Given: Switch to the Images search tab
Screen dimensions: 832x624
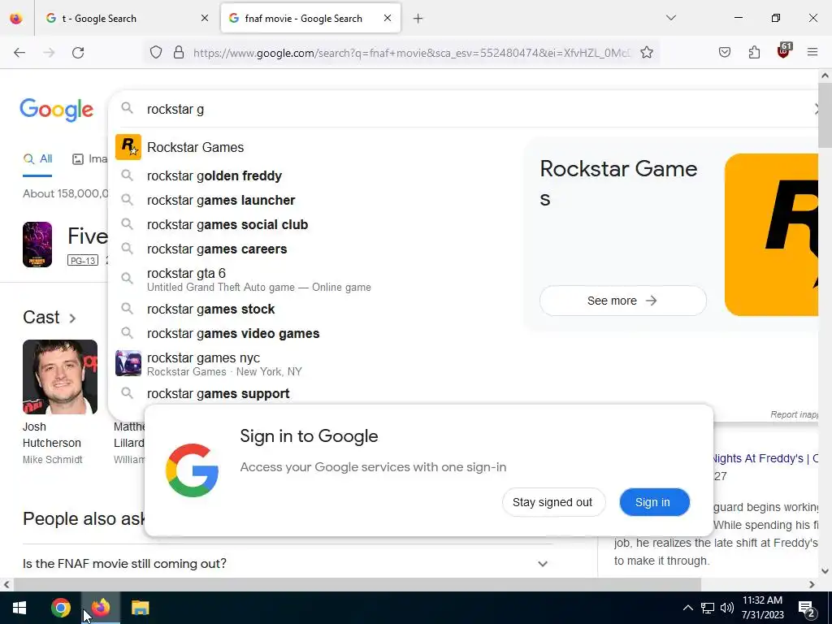Looking at the screenshot, I should point(89,158).
